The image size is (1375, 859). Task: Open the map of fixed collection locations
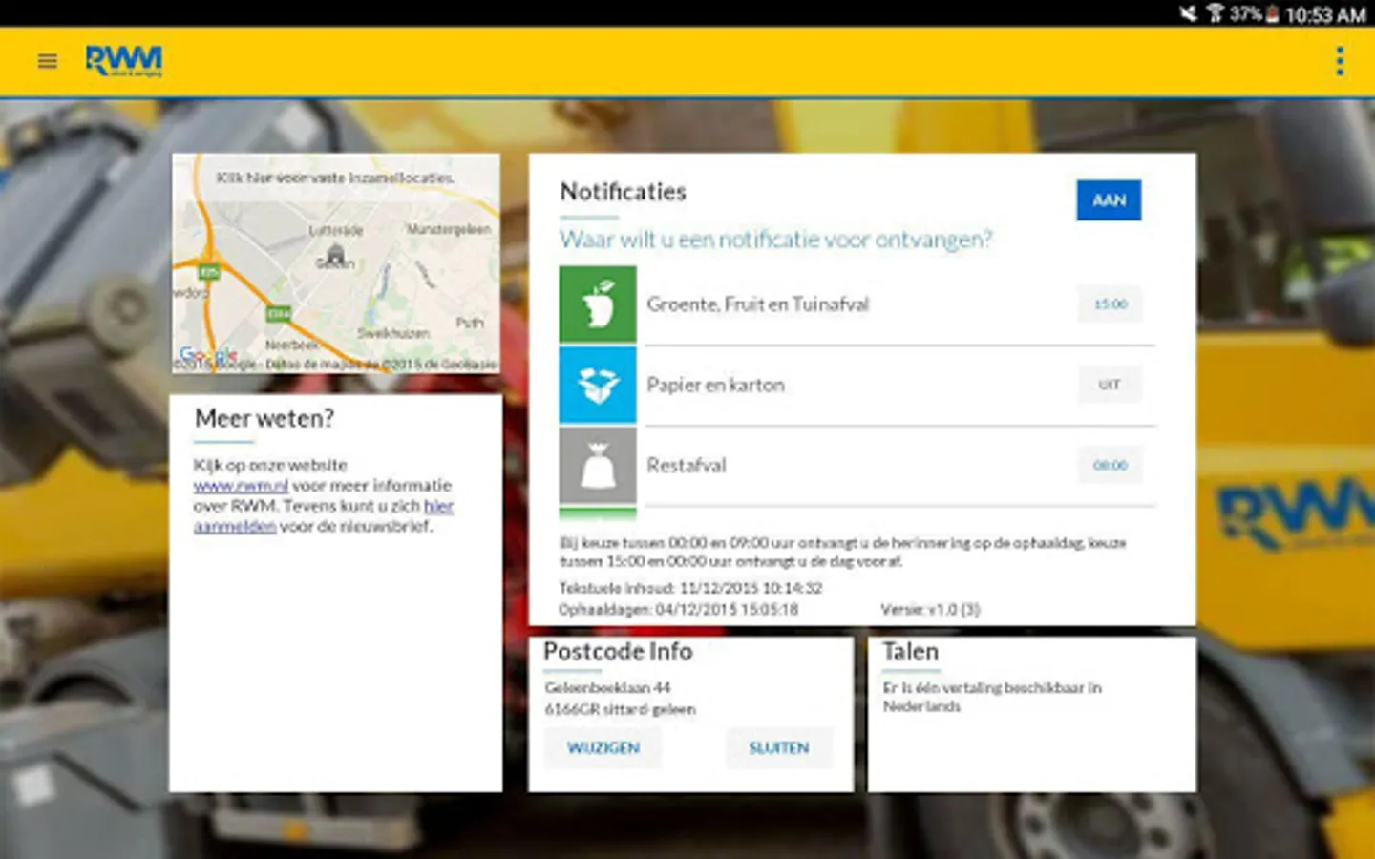(x=336, y=263)
